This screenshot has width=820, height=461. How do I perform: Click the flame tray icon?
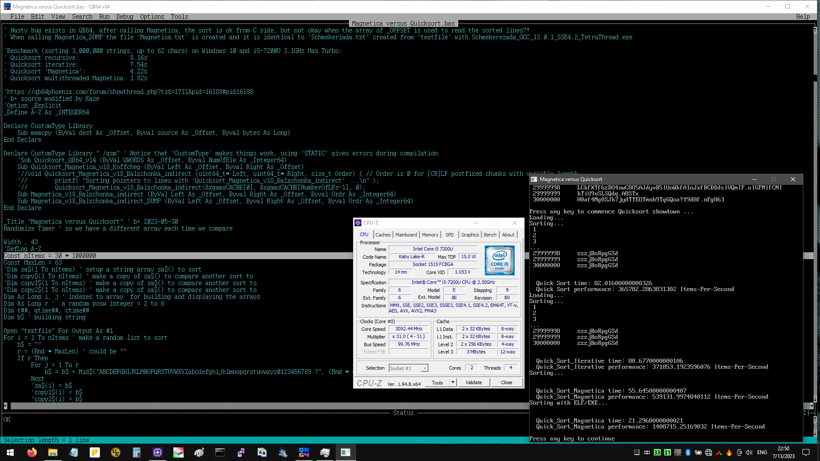(x=729, y=452)
